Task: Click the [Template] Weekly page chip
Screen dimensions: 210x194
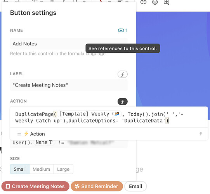Action: 89,114
